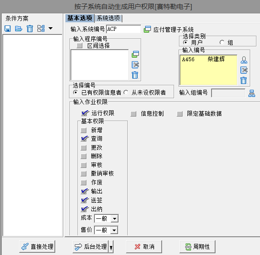This screenshot has width=260, height=255.
Task: Expand the black arrow next to scheme icons
Action: 51,29
